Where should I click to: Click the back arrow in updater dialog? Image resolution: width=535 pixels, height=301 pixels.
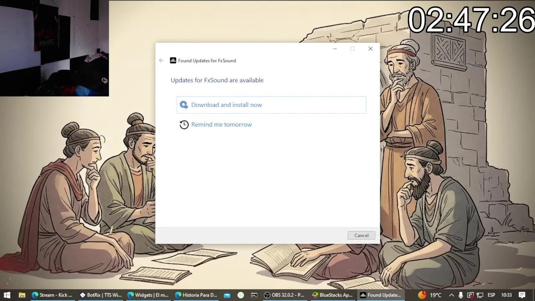coord(161,61)
